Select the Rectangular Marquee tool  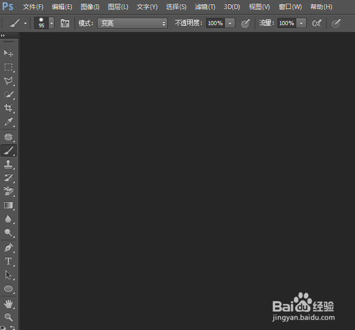click(x=8, y=67)
